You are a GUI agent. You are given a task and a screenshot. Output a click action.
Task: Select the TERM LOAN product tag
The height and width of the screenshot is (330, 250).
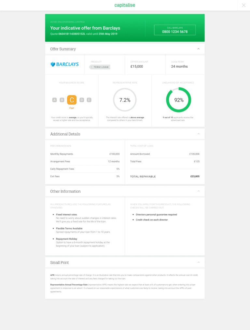point(100,67)
